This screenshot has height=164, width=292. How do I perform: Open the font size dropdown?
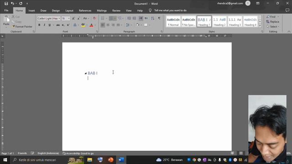point(69,18)
